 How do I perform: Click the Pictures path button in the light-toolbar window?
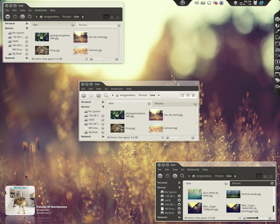(x=143, y=95)
